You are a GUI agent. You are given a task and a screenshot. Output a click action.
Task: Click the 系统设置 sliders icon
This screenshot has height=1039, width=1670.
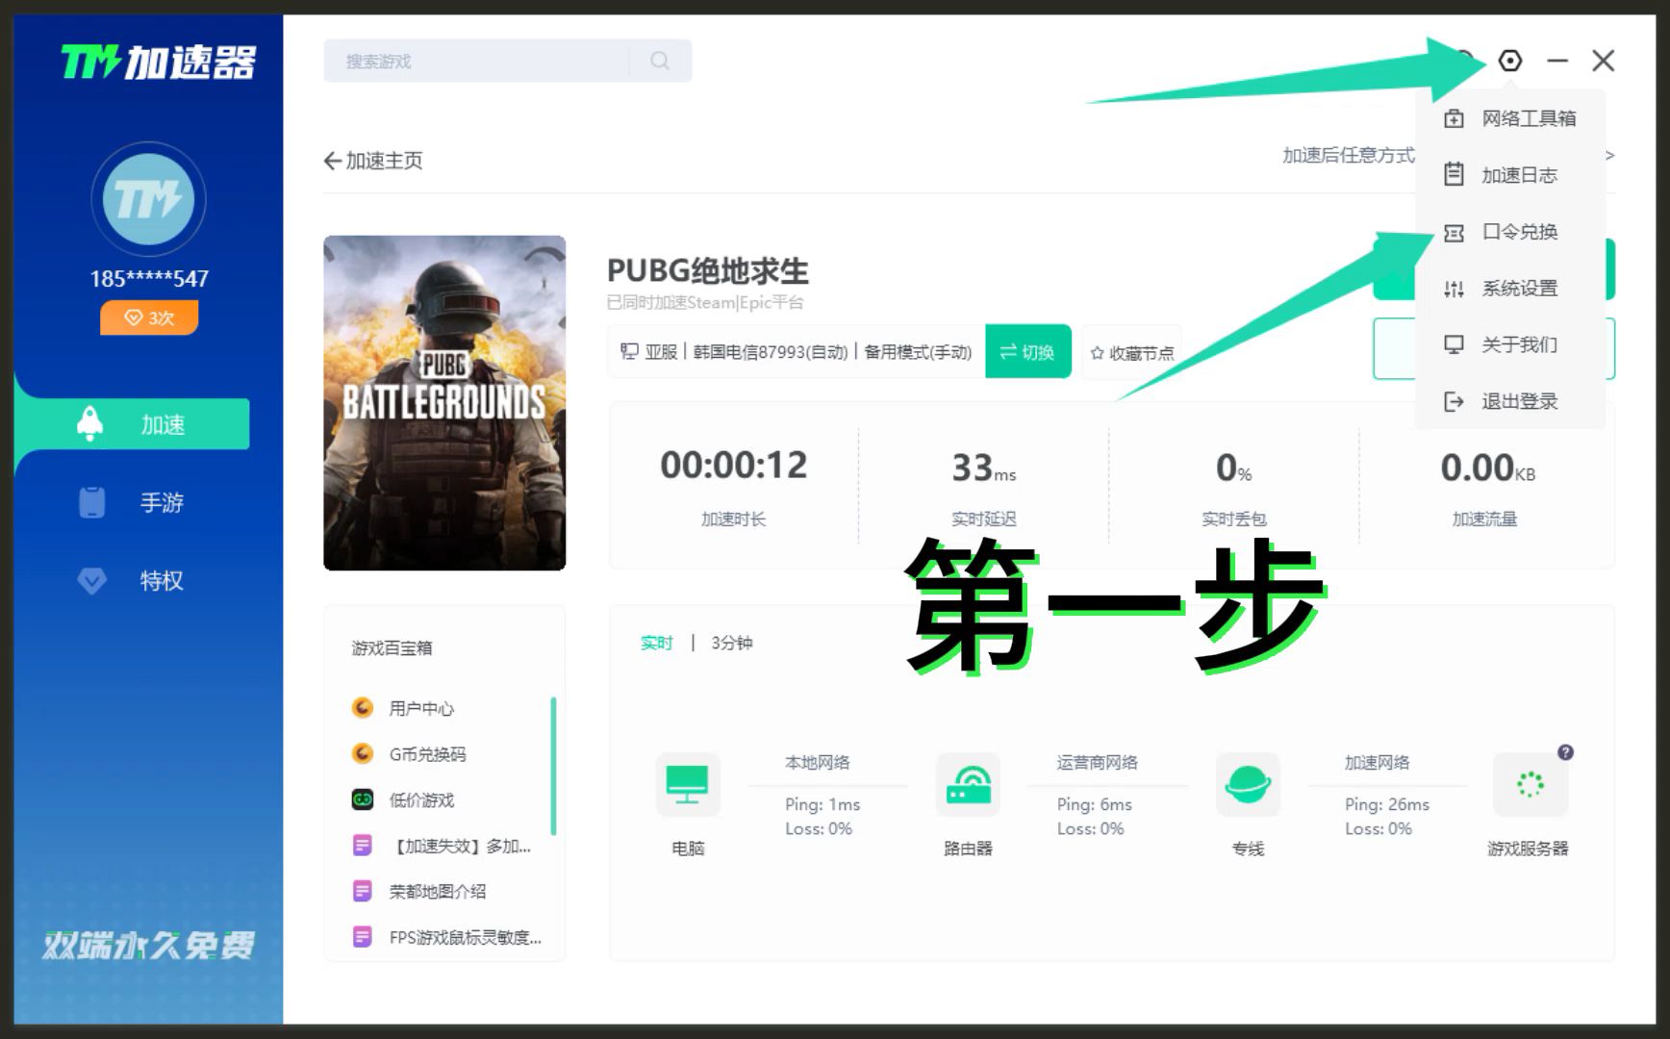coord(1454,288)
